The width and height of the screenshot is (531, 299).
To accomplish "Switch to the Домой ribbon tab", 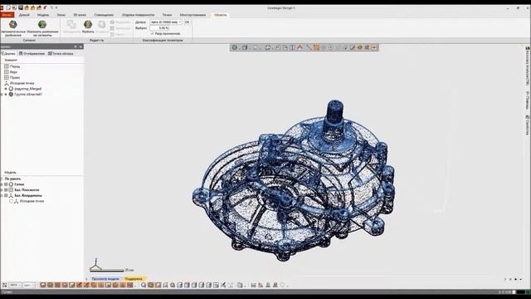I will (x=24, y=15).
